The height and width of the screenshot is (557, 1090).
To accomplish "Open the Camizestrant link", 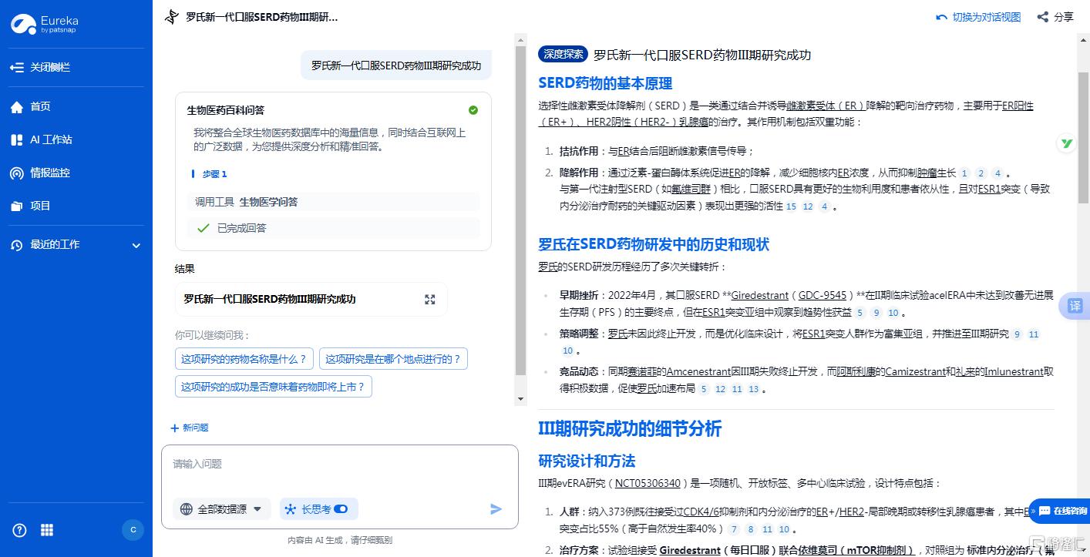I will pos(915,371).
